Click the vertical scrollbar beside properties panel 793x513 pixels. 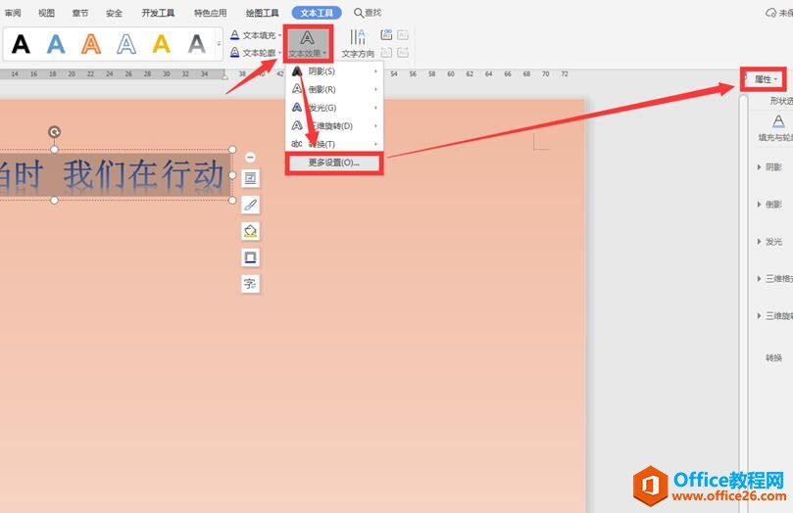(x=743, y=303)
